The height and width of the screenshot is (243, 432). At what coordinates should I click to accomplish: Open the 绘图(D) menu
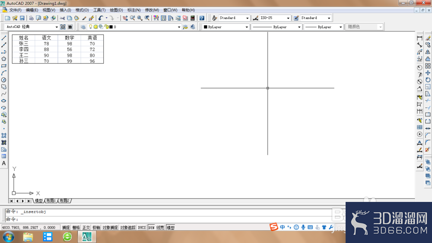pos(116,10)
